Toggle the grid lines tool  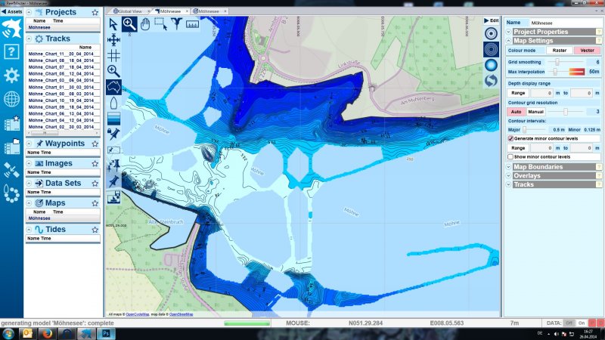[x=113, y=55]
